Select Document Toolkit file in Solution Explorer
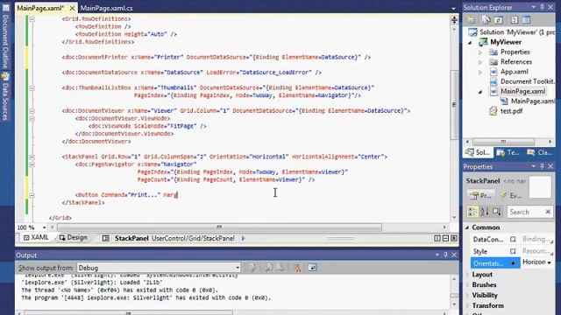561x315 pixels. [x=527, y=81]
